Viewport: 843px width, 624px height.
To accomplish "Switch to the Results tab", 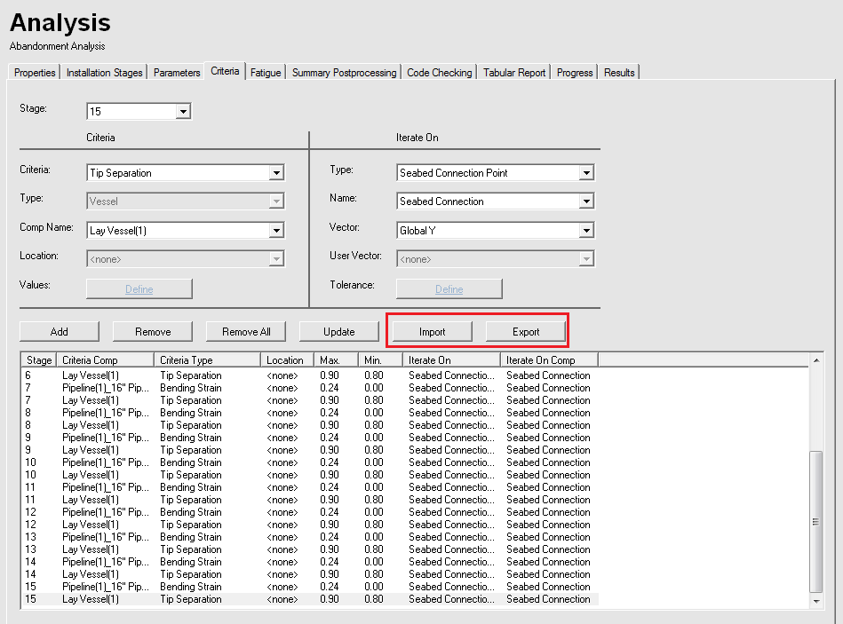I will (x=619, y=73).
